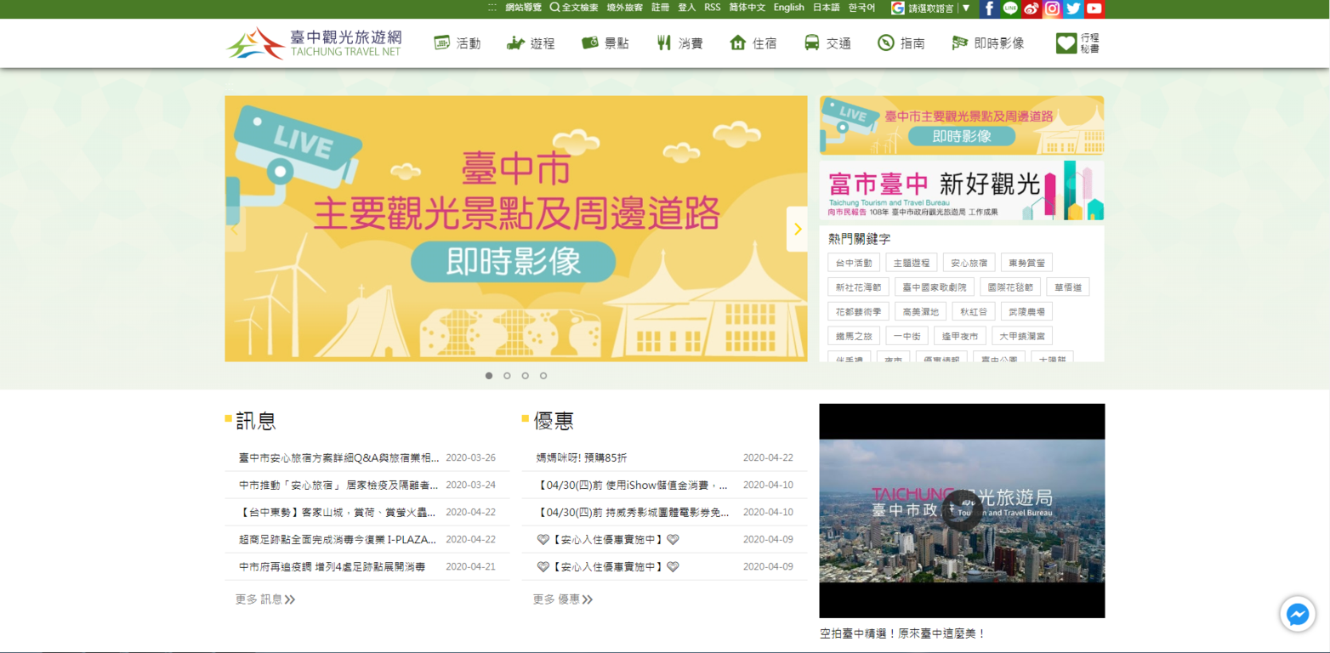1330x653 pixels.
Task: Open the YouTube channel icon
Action: (x=1094, y=9)
